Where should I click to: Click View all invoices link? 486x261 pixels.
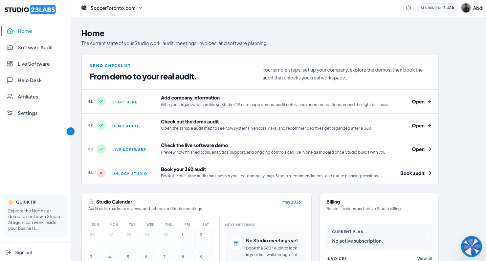coord(424,258)
